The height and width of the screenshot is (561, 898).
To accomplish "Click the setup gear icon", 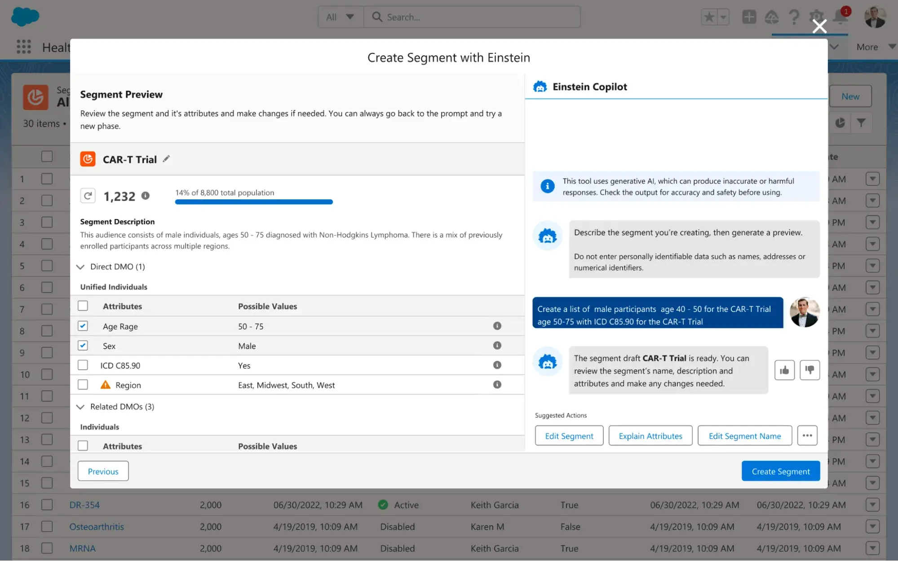I will coord(817,17).
